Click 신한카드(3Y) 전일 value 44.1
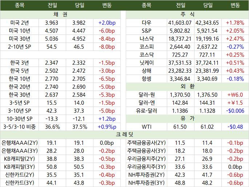The image size is (249, 187). [x=52, y=183]
